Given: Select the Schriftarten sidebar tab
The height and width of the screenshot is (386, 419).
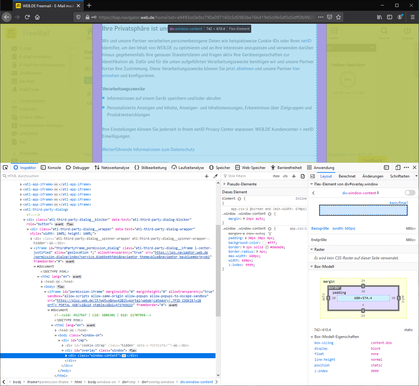Looking at the screenshot, I should click(400, 176).
